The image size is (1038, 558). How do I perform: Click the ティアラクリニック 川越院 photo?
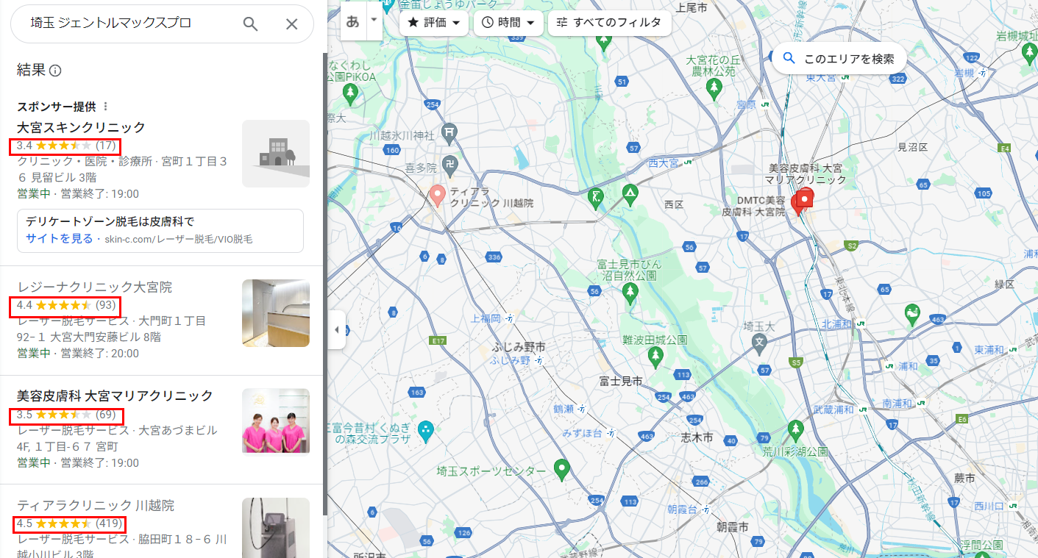pos(276,528)
